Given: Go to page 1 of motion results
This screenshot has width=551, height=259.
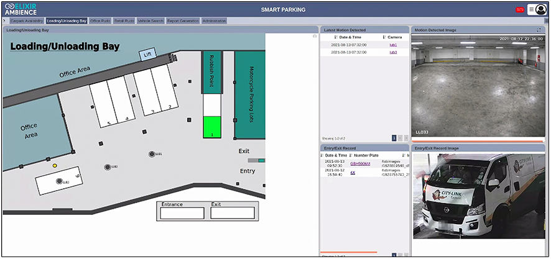Looking at the screenshot, I should (394, 138).
